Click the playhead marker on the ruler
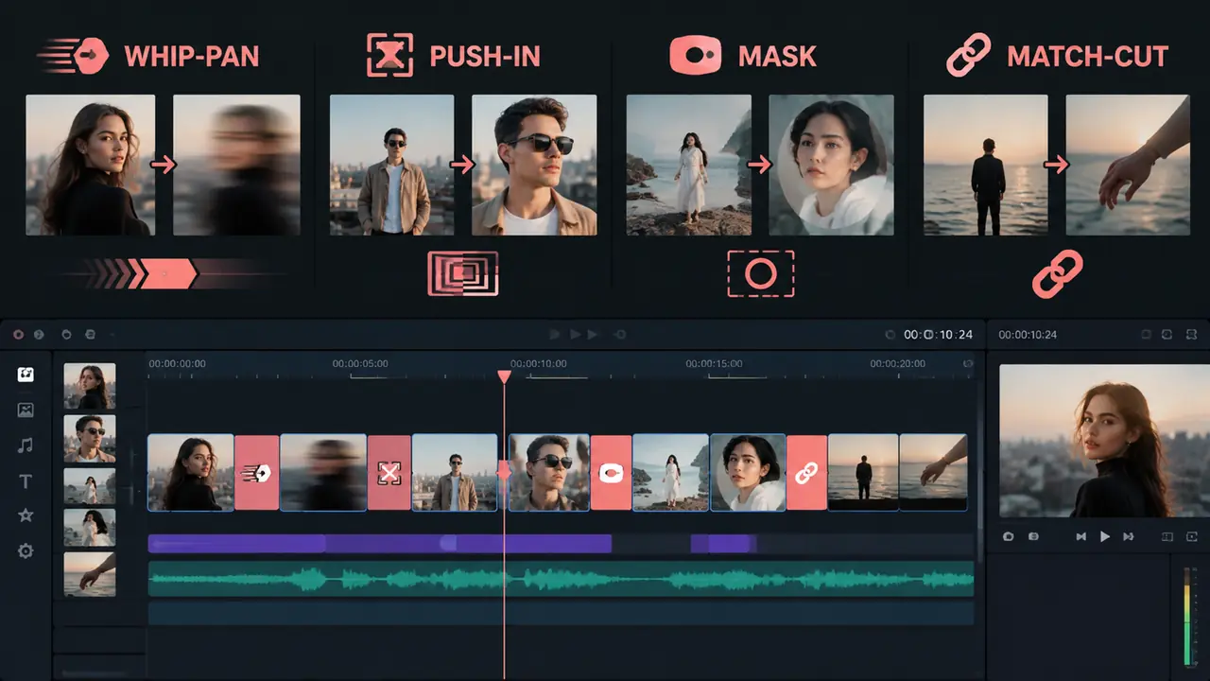1210x681 pixels. (x=504, y=376)
